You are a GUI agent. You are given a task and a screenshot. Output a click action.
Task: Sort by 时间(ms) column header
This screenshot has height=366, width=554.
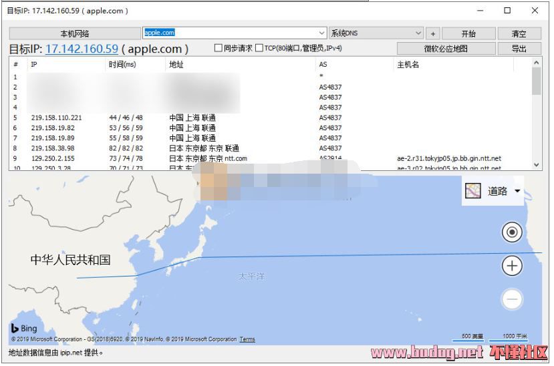coord(122,65)
